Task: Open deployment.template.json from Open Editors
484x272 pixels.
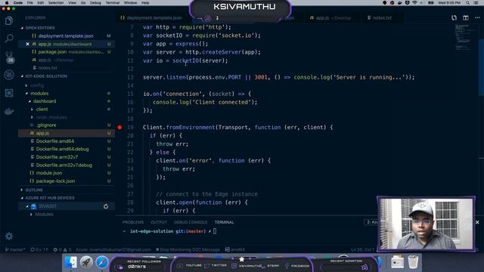Action: (66, 36)
